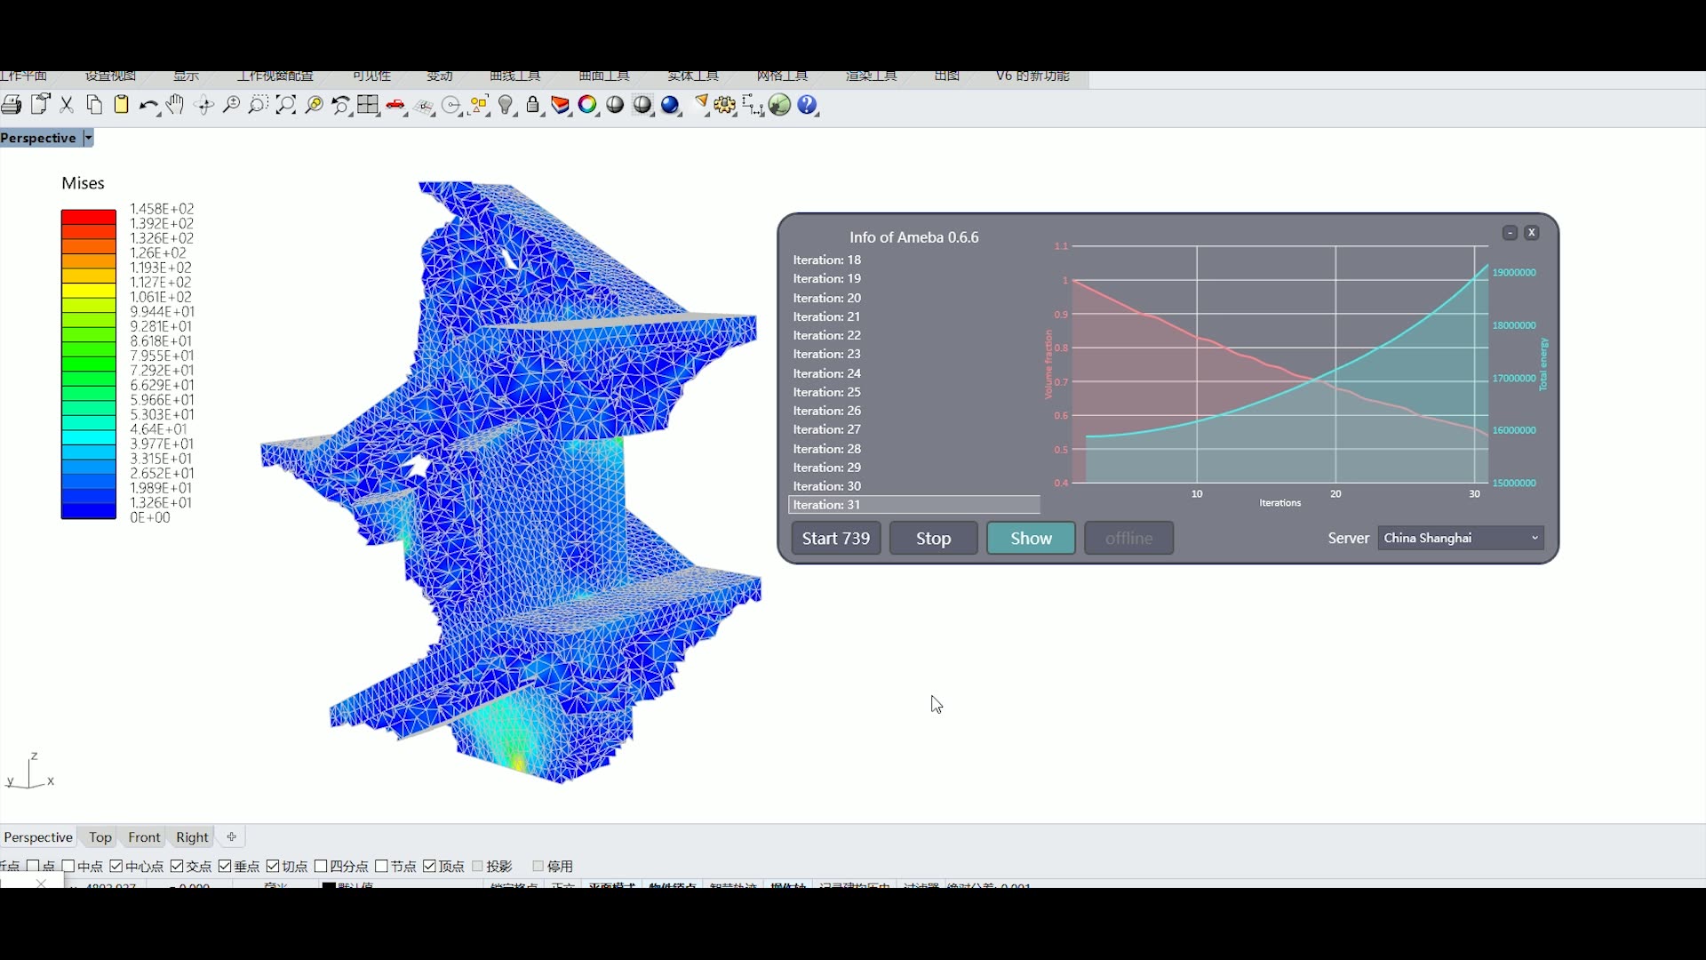Select the wireframe display icon
This screenshot has width=1706, height=960.
tap(615, 106)
